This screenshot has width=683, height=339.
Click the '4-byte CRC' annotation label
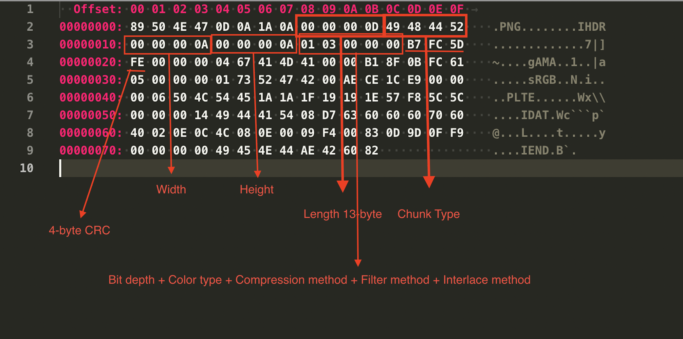pyautogui.click(x=79, y=230)
